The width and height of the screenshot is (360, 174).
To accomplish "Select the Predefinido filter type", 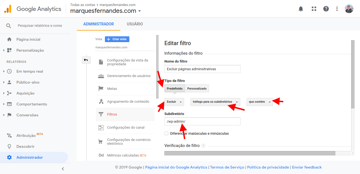I will point(175,89).
